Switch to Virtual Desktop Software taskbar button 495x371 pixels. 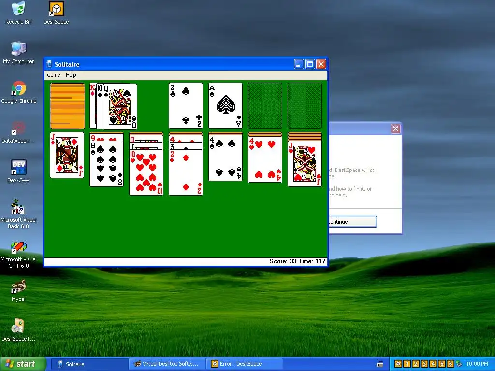pyautogui.click(x=167, y=364)
